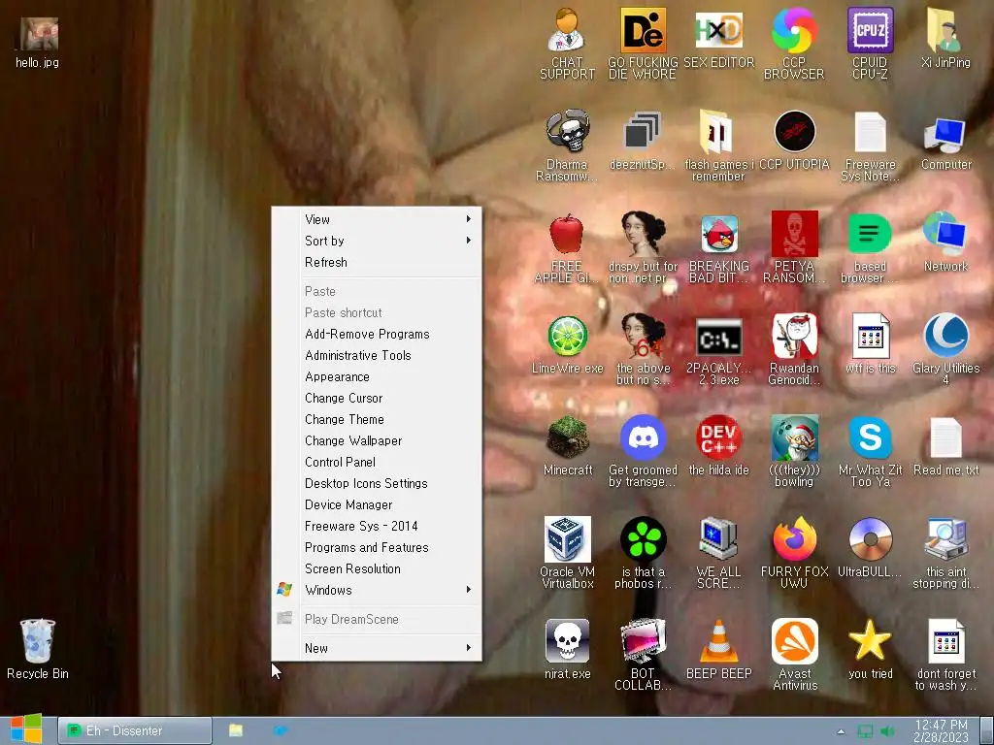Image resolution: width=994 pixels, height=745 pixels.
Task: Open Read me.txt
Action: pyautogui.click(x=945, y=446)
